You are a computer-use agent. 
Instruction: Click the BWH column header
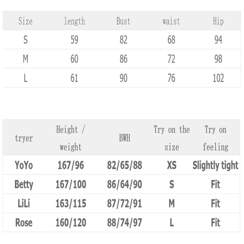pyautogui.click(x=124, y=138)
